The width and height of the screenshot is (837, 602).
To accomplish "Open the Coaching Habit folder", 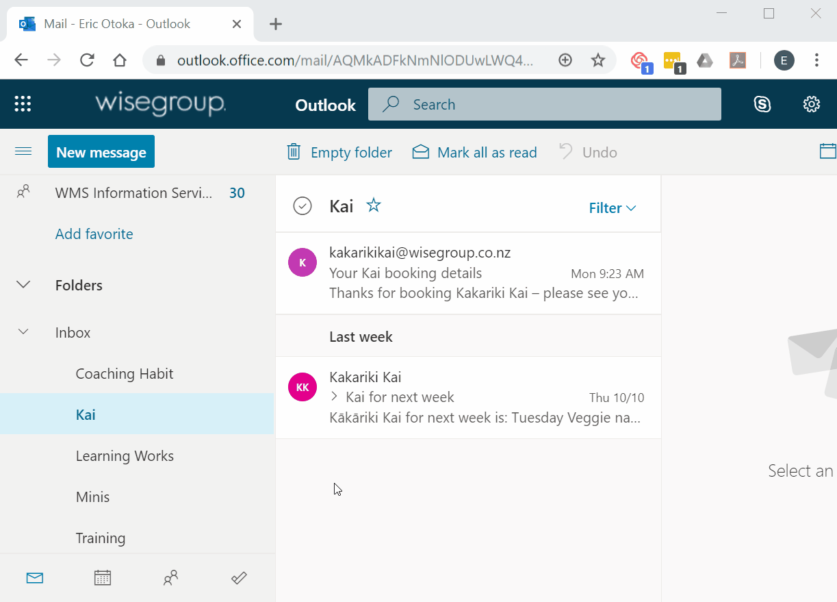I will pos(125,373).
